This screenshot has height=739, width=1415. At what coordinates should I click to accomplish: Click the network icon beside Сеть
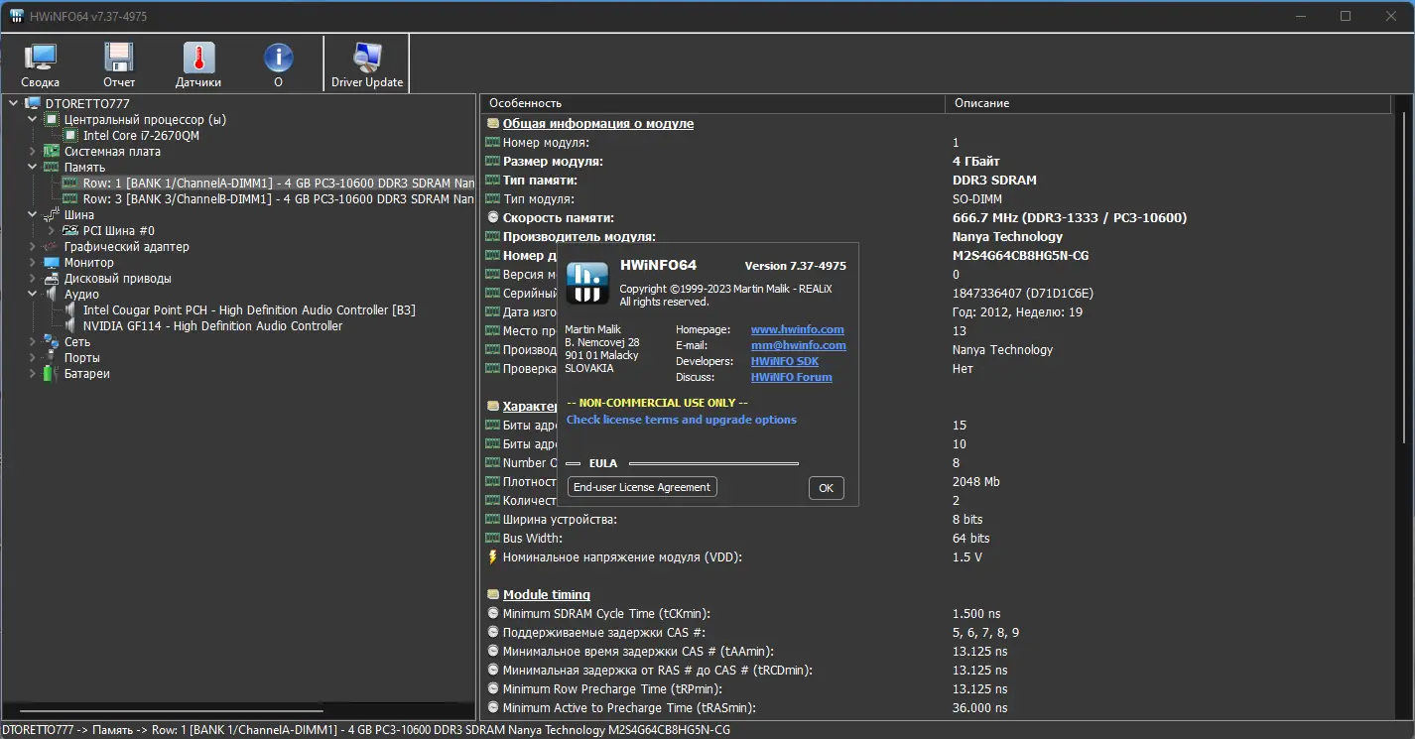52,341
